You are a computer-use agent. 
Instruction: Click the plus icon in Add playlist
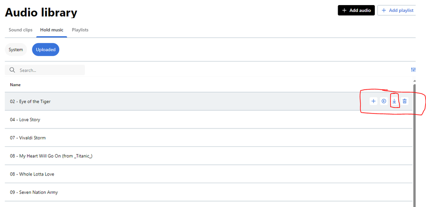[x=384, y=10]
